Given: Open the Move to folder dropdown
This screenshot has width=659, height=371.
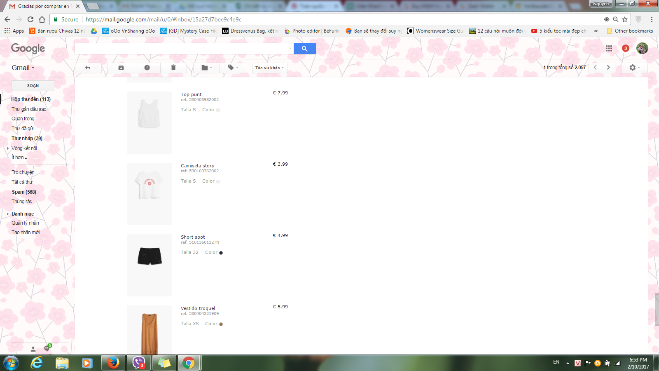Looking at the screenshot, I should [x=207, y=68].
